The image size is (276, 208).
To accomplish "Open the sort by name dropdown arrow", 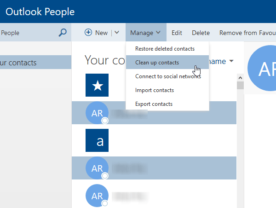I will point(231,61).
